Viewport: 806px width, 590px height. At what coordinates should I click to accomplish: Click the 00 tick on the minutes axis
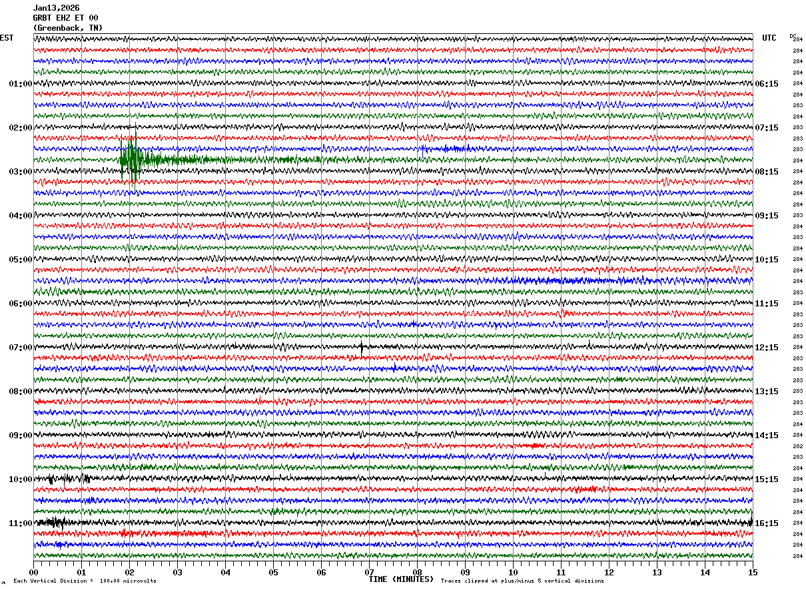tap(33, 572)
